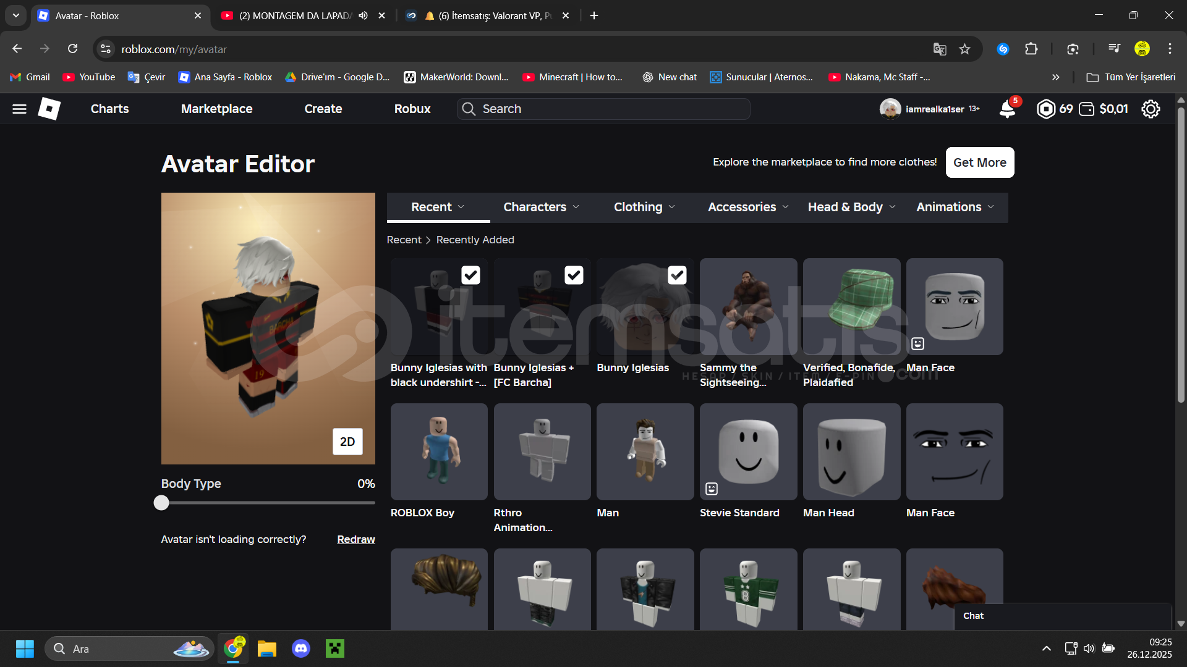Open the Roblox notifications bell
The width and height of the screenshot is (1187, 667).
[x=1007, y=109]
